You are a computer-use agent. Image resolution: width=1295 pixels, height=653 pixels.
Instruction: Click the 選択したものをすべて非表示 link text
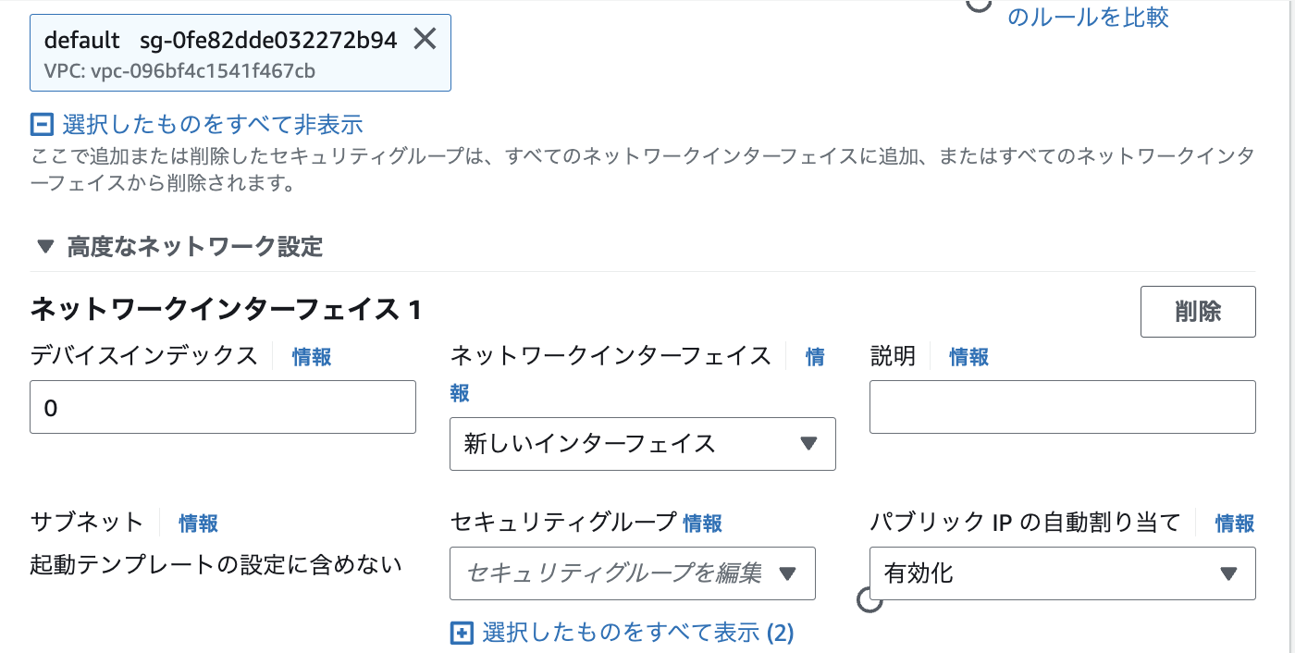pos(212,124)
